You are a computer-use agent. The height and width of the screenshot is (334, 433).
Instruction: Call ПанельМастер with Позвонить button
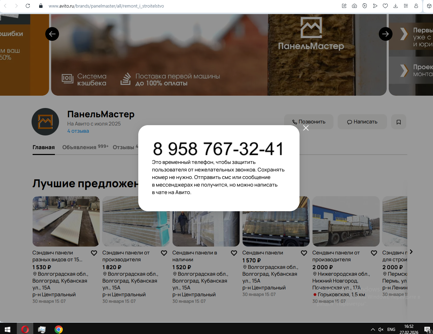click(x=309, y=122)
